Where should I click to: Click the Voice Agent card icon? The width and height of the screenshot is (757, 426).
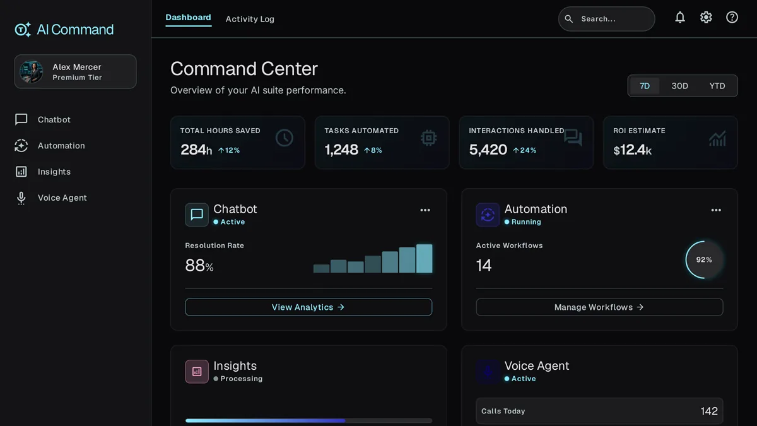[x=488, y=372]
